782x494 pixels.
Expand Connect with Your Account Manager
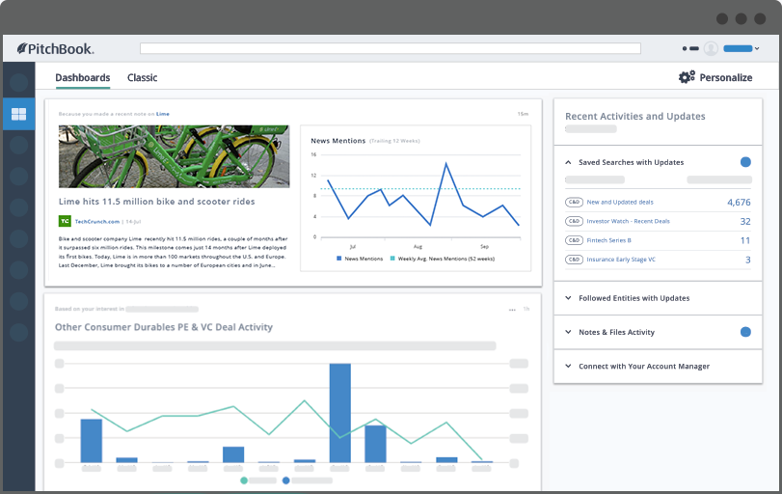568,366
